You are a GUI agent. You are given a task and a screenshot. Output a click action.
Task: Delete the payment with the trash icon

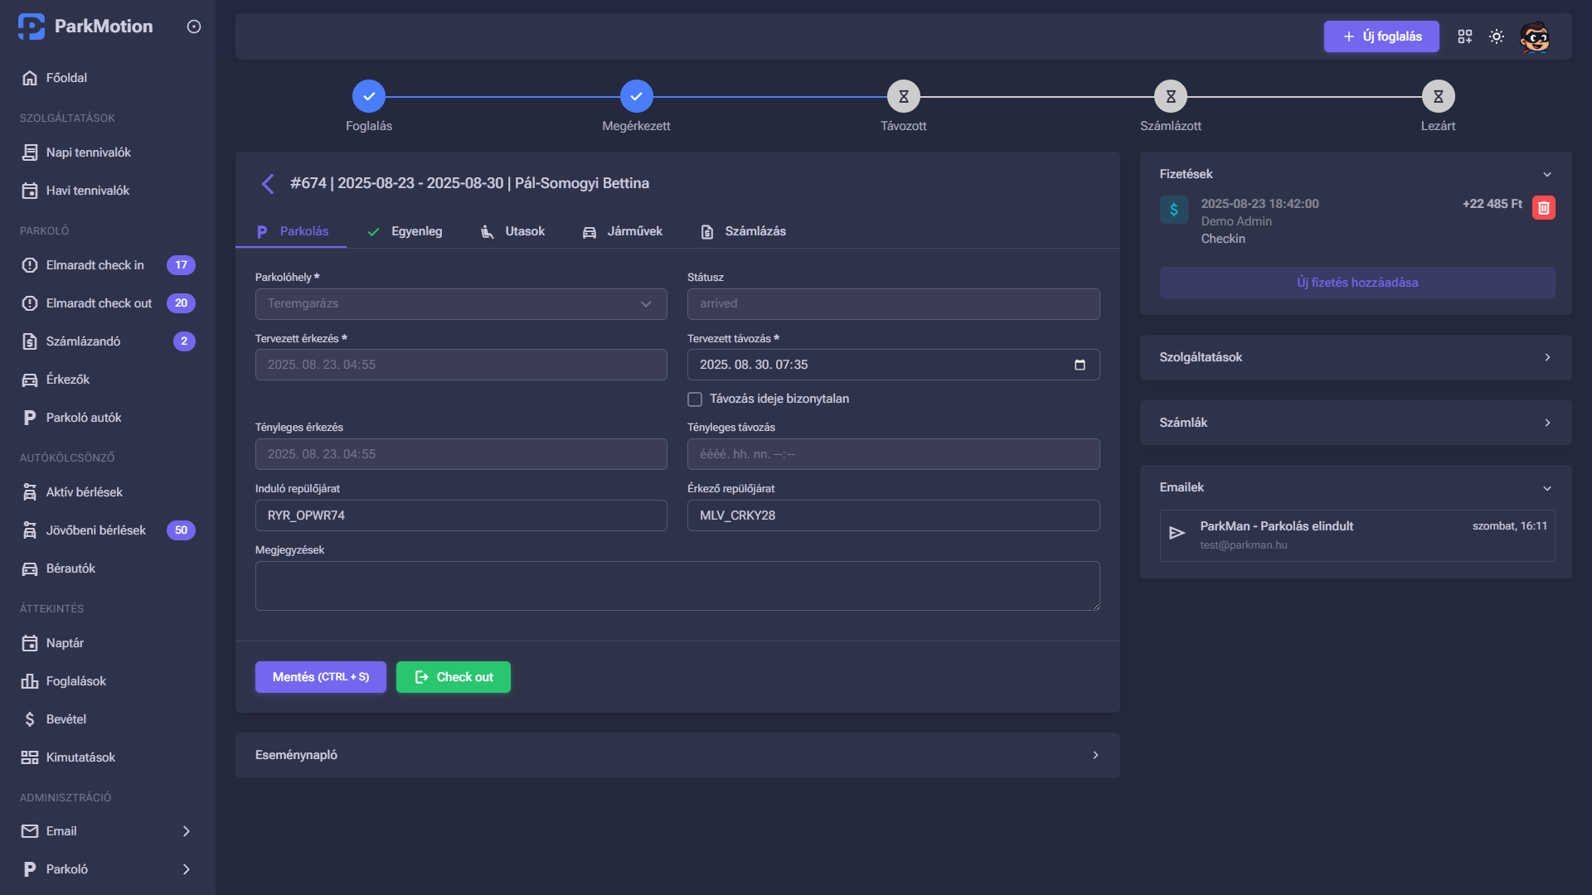pyautogui.click(x=1544, y=208)
